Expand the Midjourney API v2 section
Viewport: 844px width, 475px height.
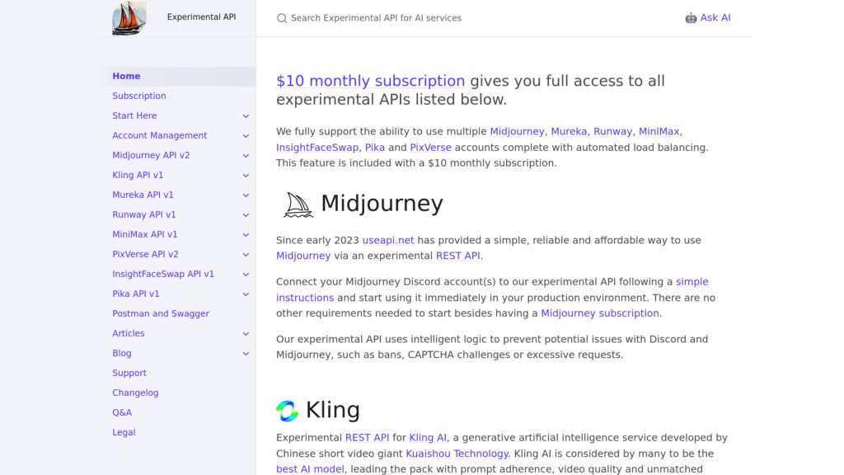[x=246, y=155]
